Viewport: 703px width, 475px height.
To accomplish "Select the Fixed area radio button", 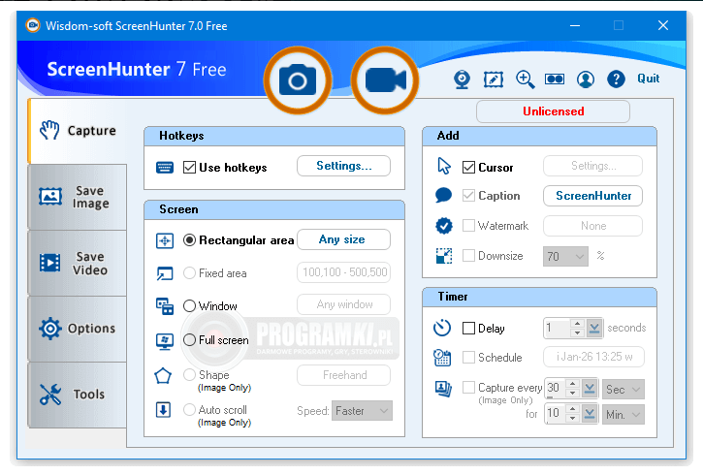I will [x=190, y=273].
